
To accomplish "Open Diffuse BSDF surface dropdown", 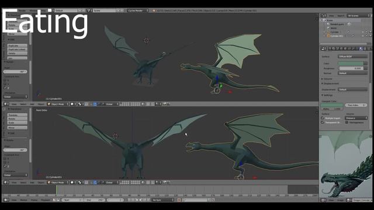I will (352, 57).
